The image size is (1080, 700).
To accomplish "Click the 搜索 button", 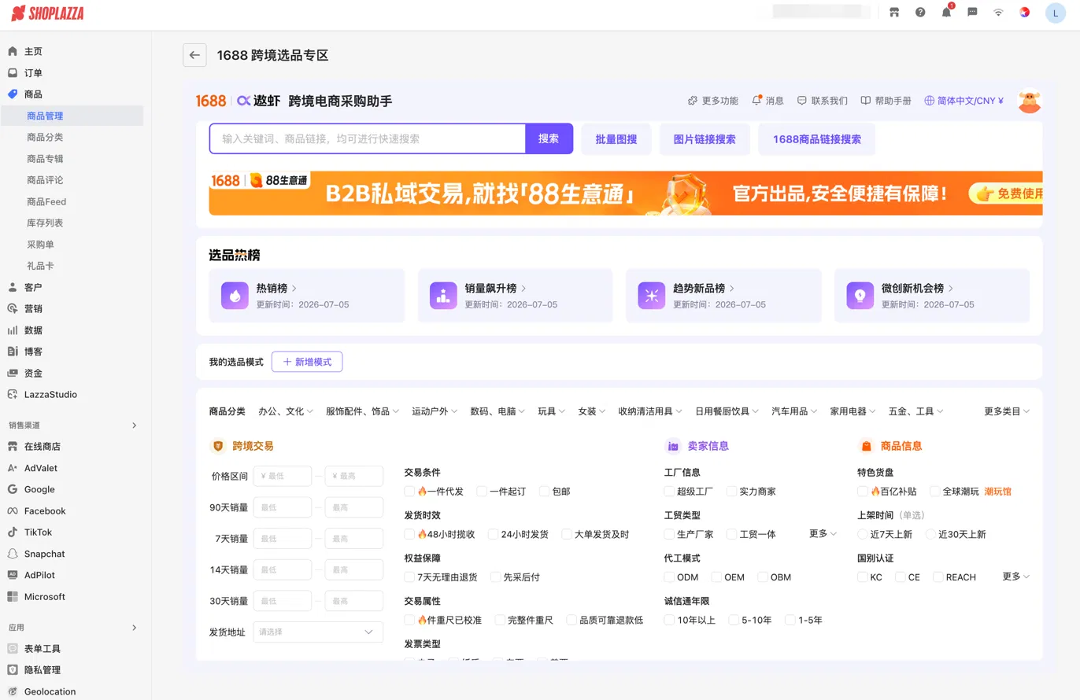I will (x=549, y=138).
